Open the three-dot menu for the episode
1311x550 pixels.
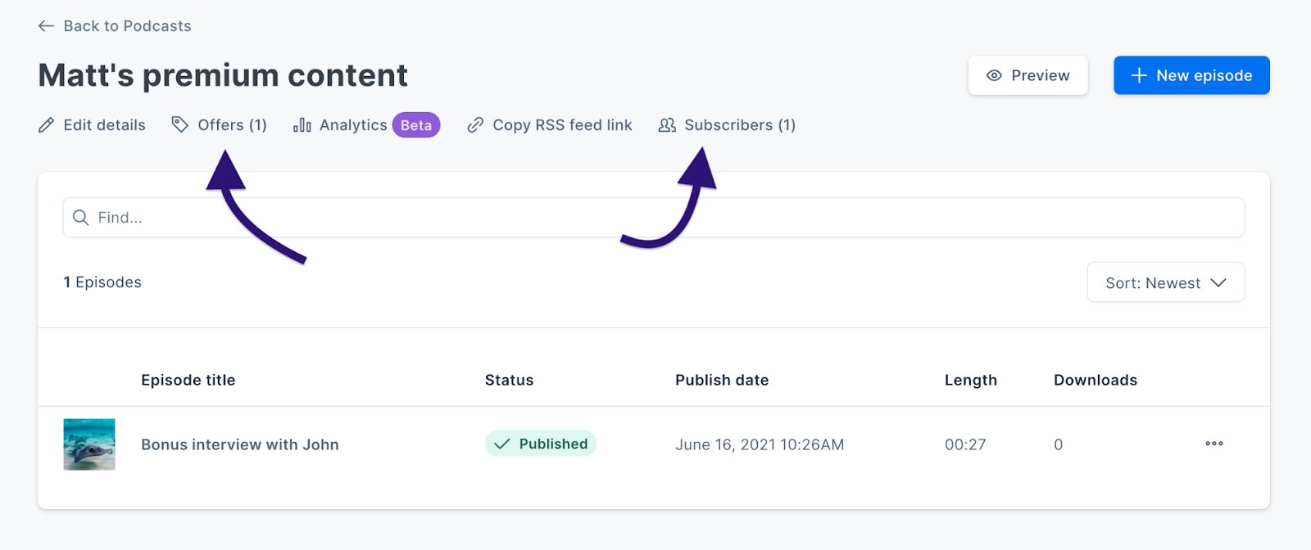tap(1214, 444)
